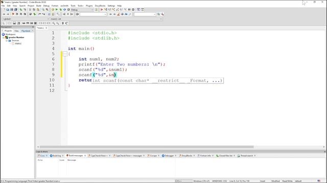Select main.c in project tree
The width and height of the screenshot is (327, 183).
(18, 44)
